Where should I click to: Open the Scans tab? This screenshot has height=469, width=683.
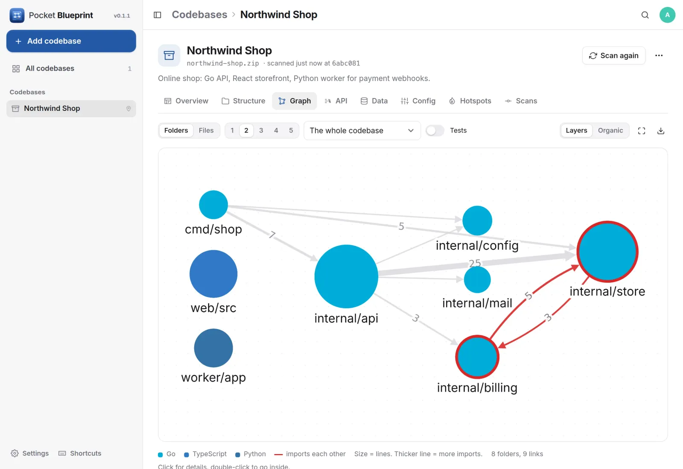(521, 101)
